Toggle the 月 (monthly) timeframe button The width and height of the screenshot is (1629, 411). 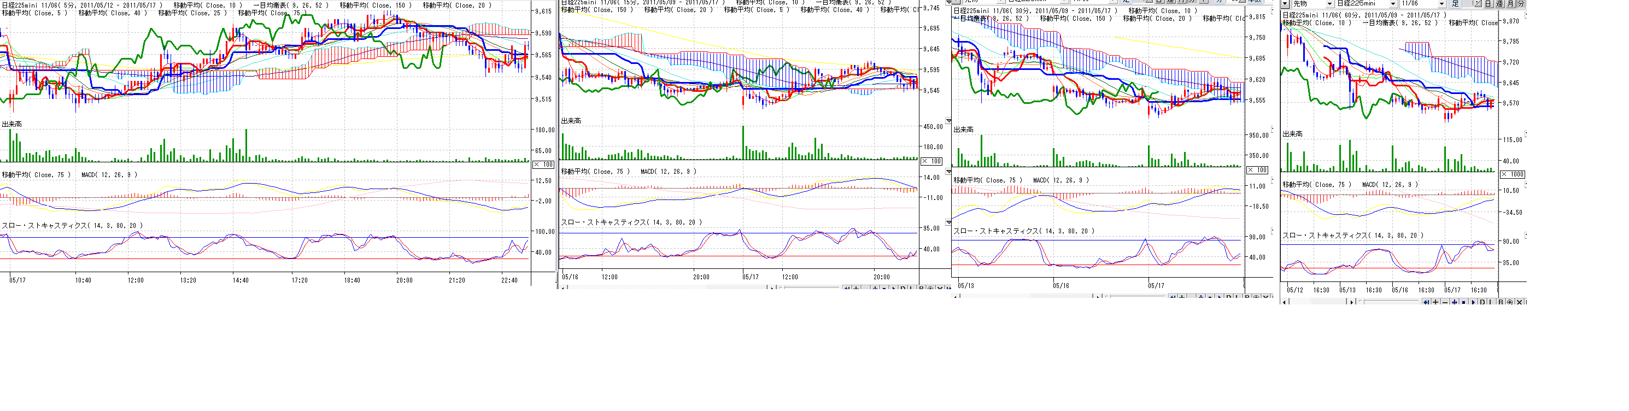1511,4
